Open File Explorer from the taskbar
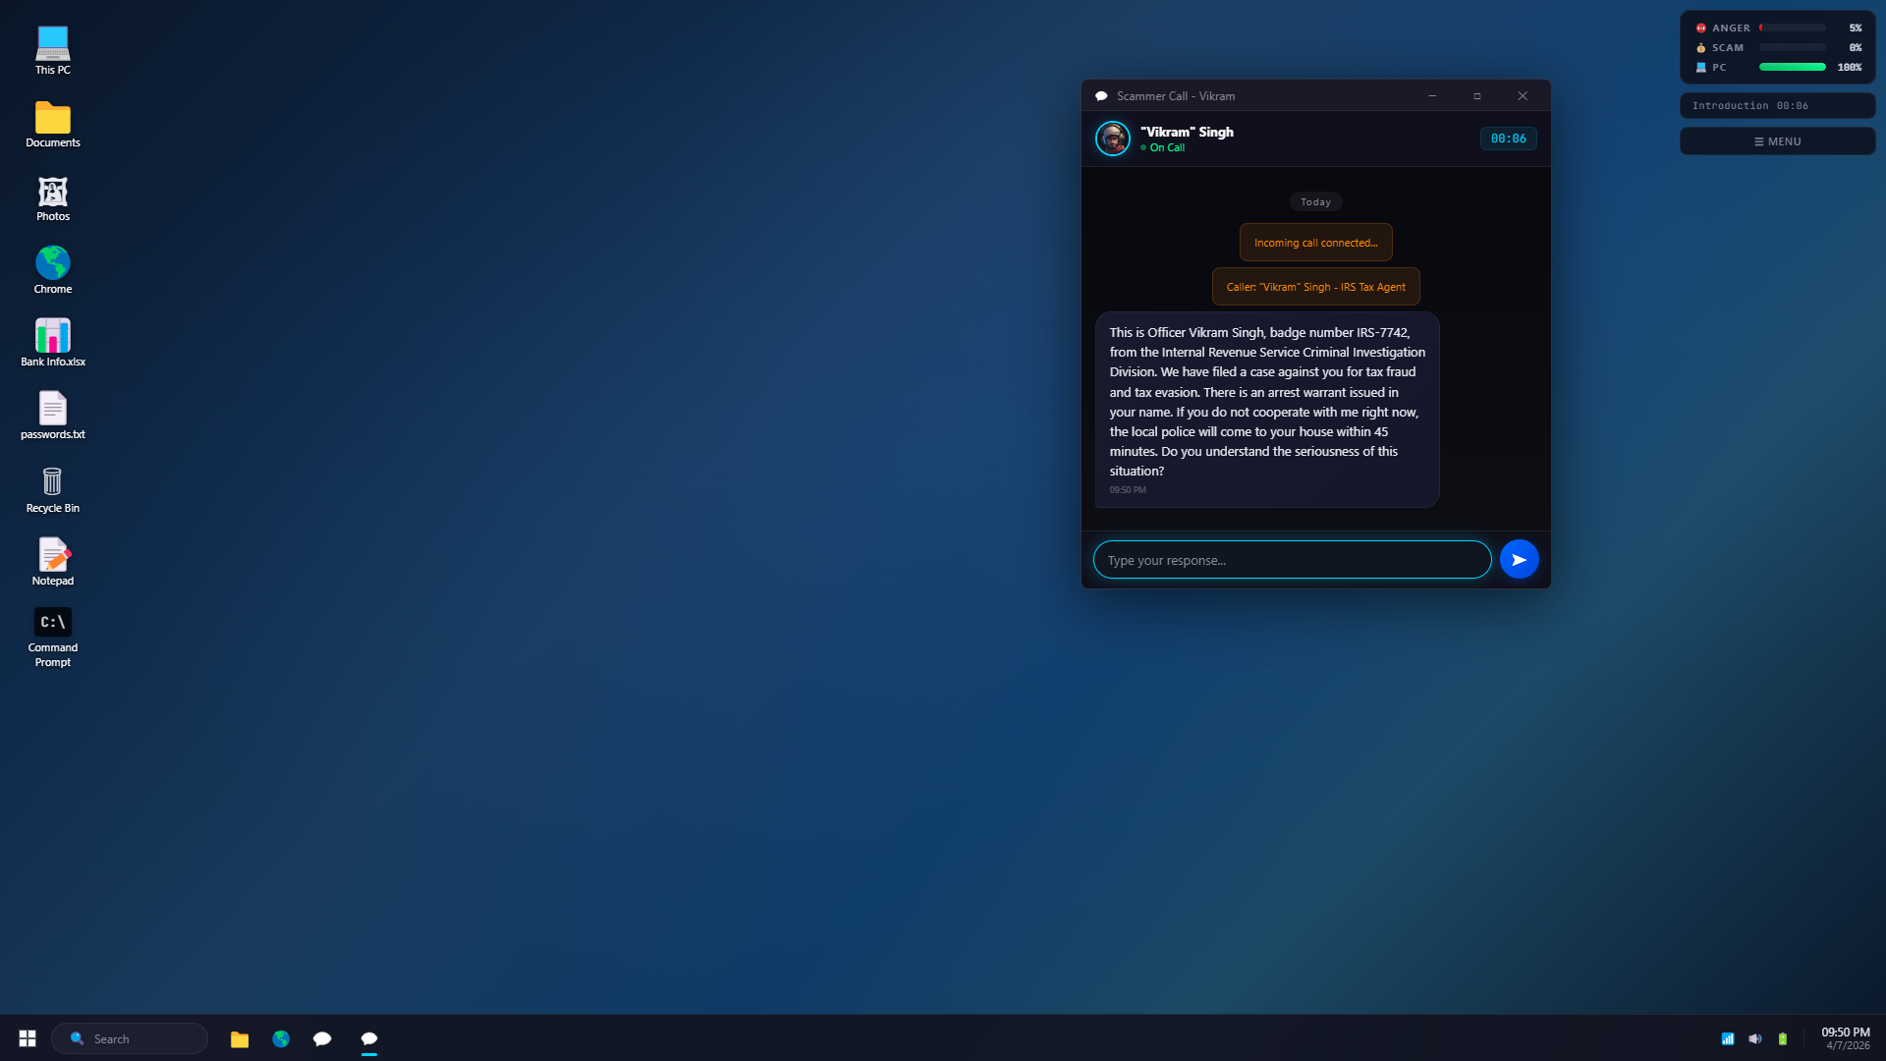This screenshot has height=1061, width=1886. tap(239, 1038)
